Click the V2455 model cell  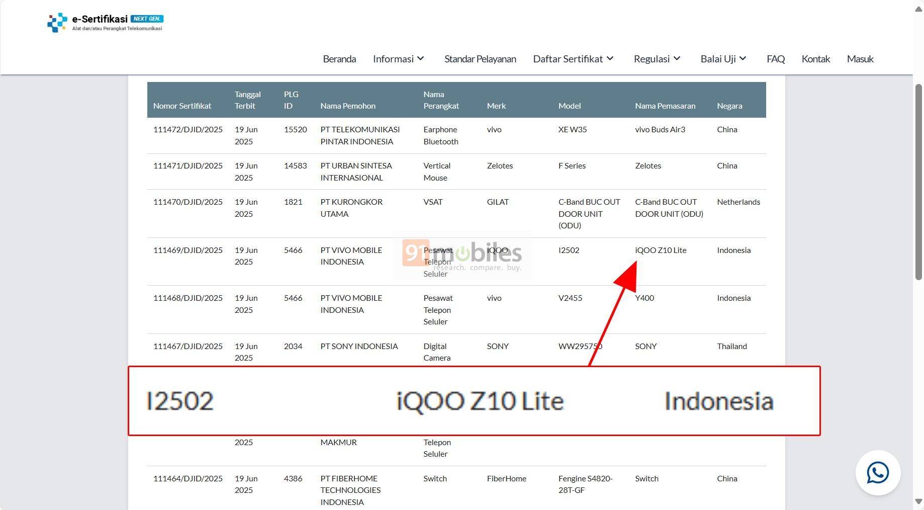[x=570, y=298]
